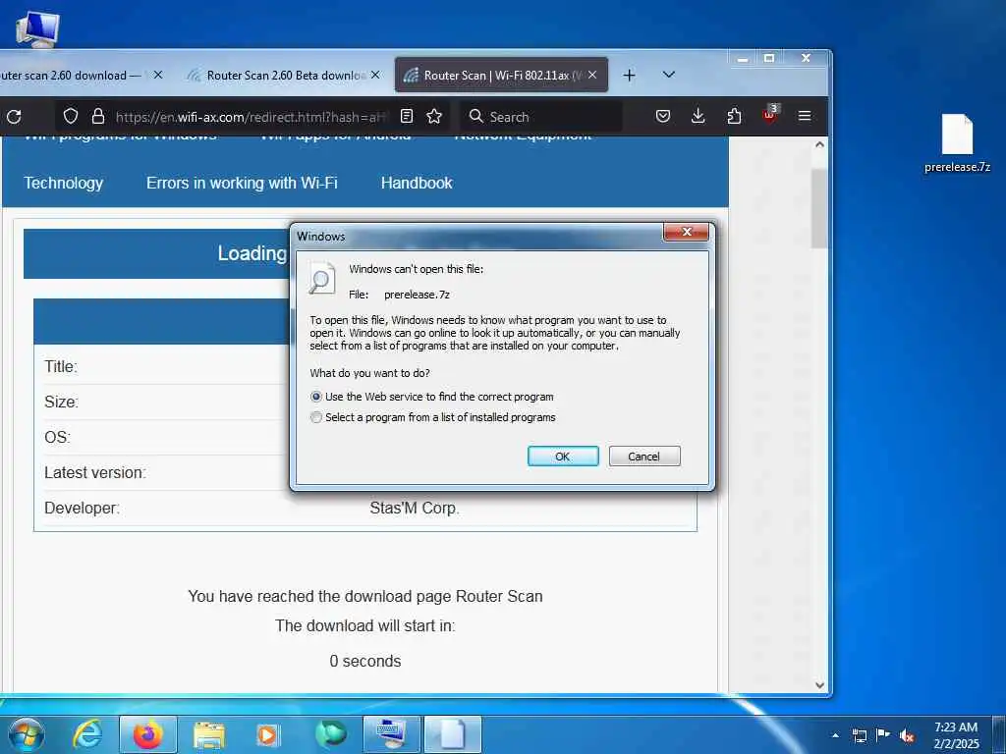This screenshot has height=754, width=1006.
Task: Select the prerelease.7z desktop file
Action: [957, 143]
